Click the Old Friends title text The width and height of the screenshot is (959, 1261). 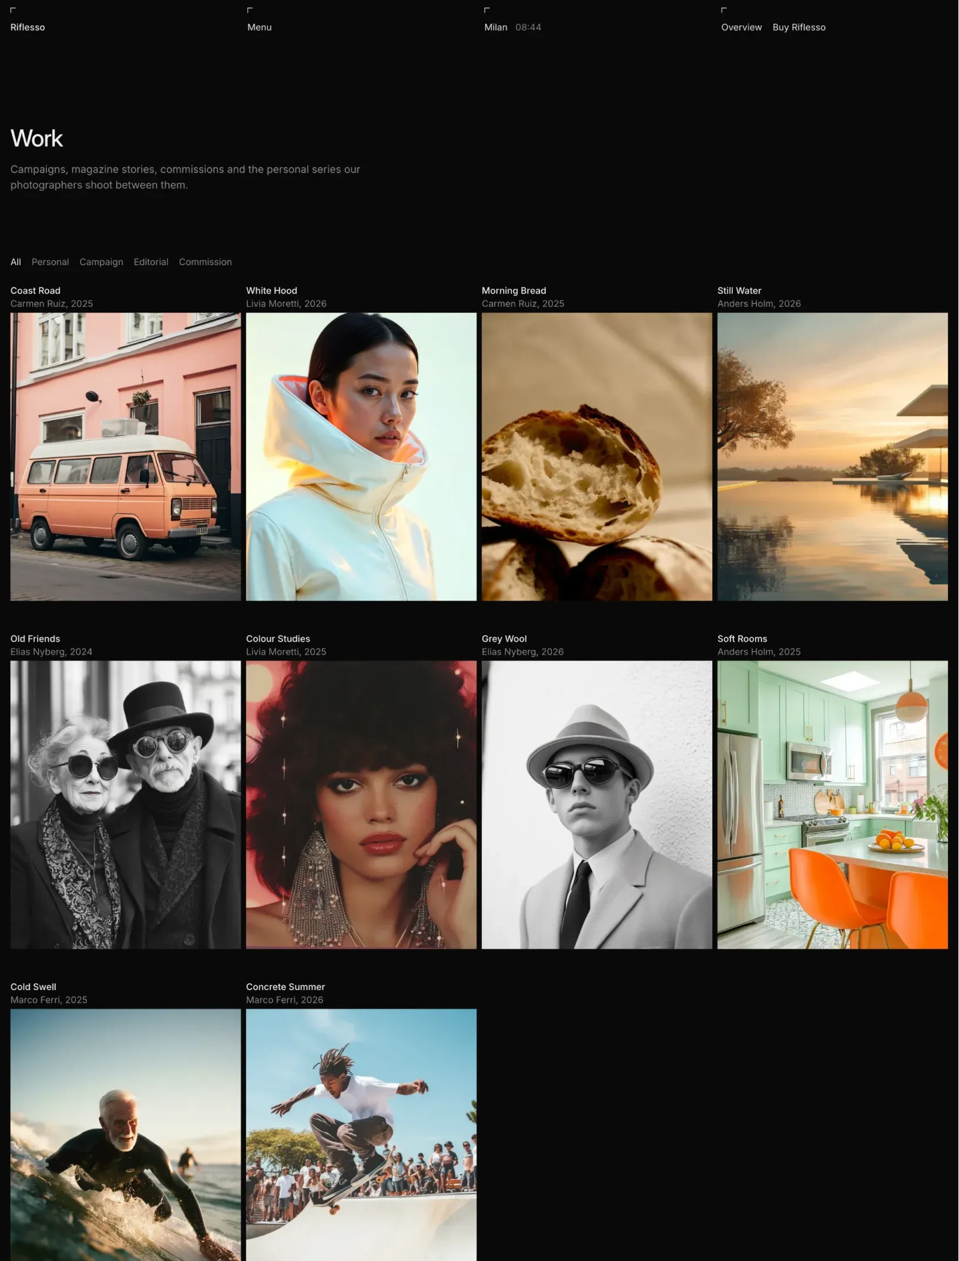coord(35,639)
